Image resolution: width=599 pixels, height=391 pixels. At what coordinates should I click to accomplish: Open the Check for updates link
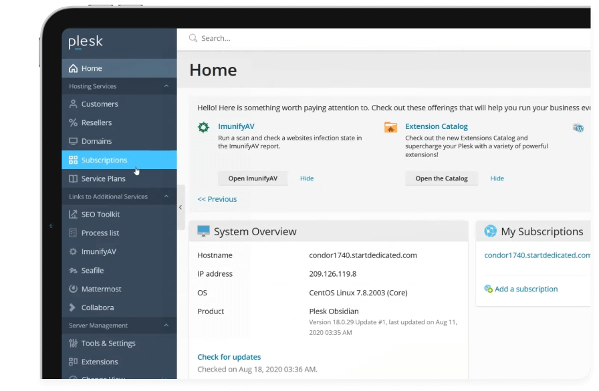[x=229, y=357]
